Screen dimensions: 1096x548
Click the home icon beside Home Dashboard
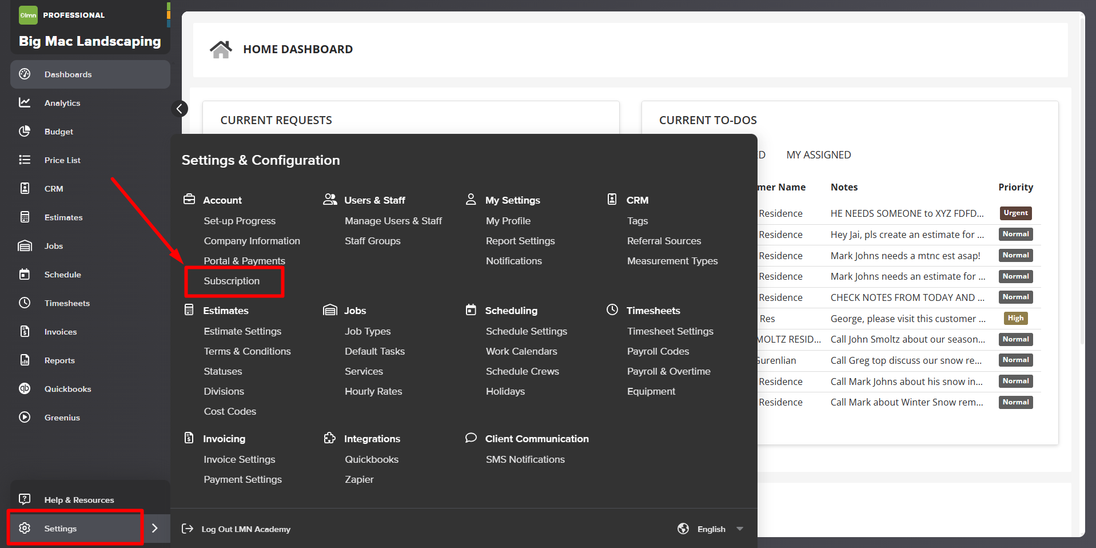(x=221, y=49)
